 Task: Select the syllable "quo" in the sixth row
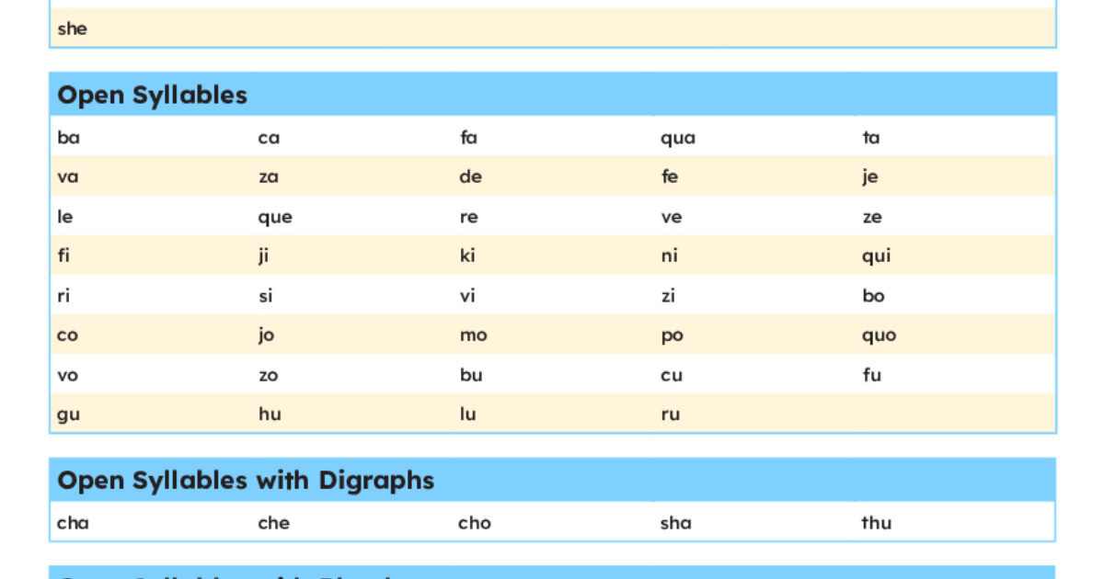(879, 335)
